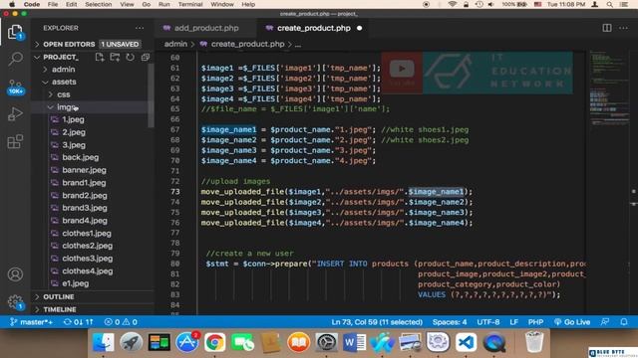Screen dimensions: 638x358
Task: Open errors and warnings count in status bar
Action: [x=121, y=322]
